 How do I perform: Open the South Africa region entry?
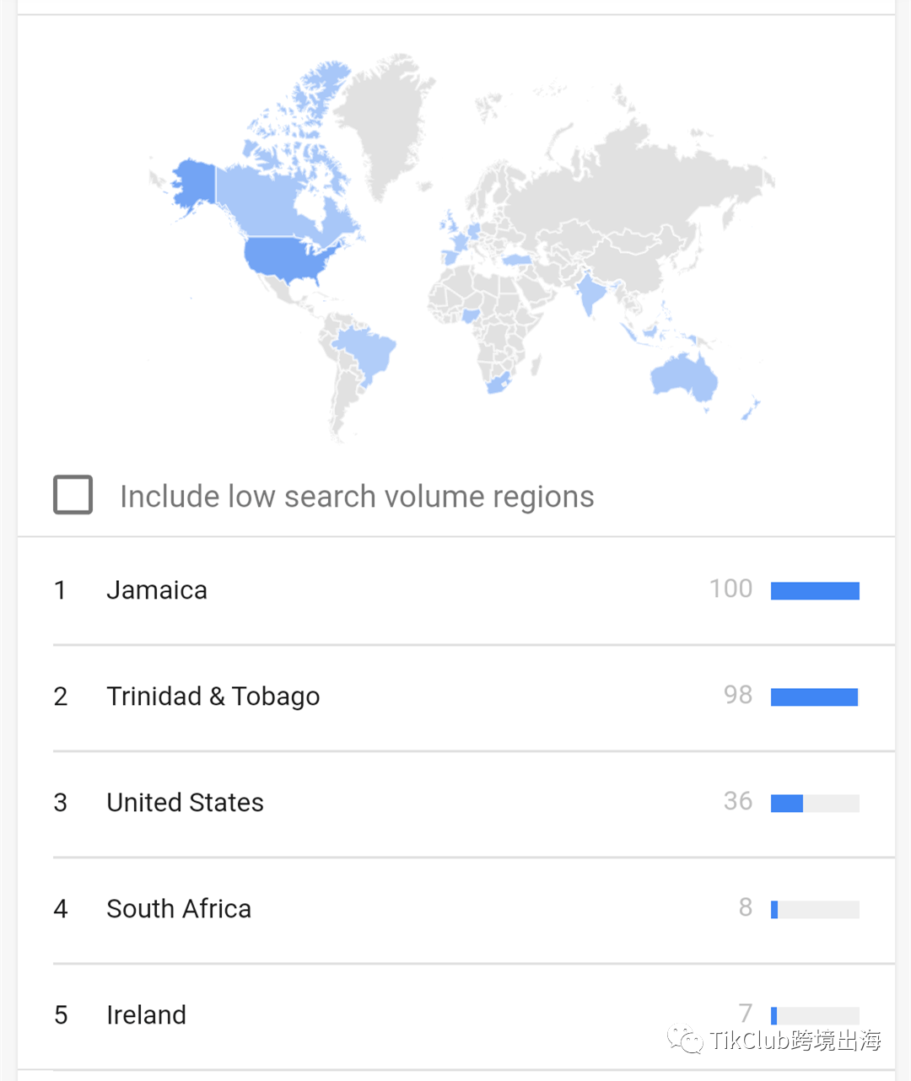coord(456,909)
